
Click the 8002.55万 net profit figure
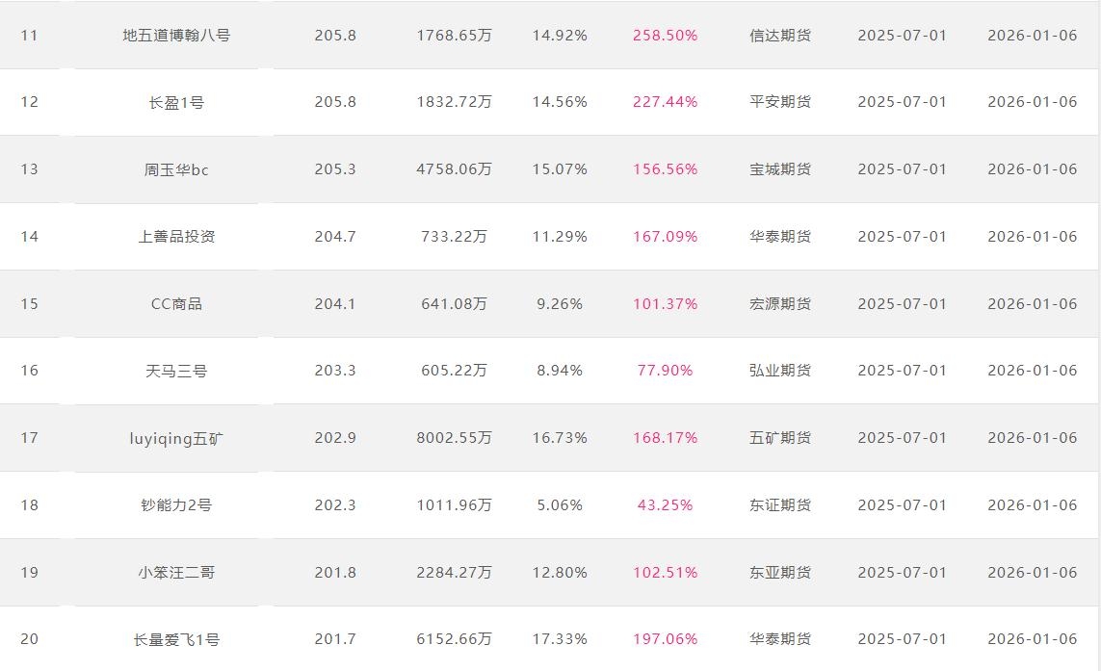tap(454, 438)
